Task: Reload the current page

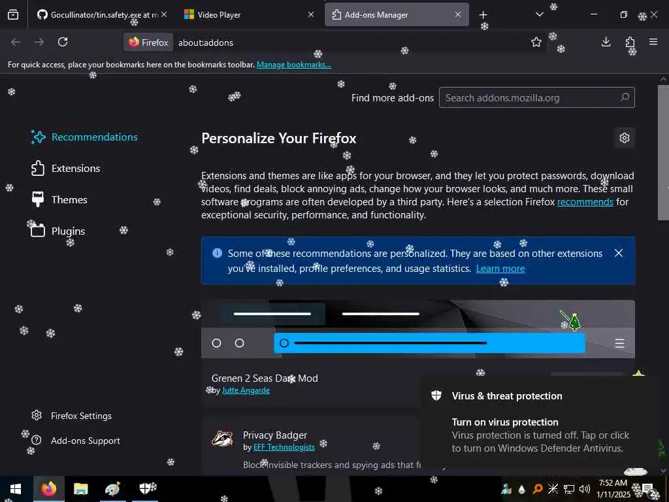Action: click(x=63, y=42)
